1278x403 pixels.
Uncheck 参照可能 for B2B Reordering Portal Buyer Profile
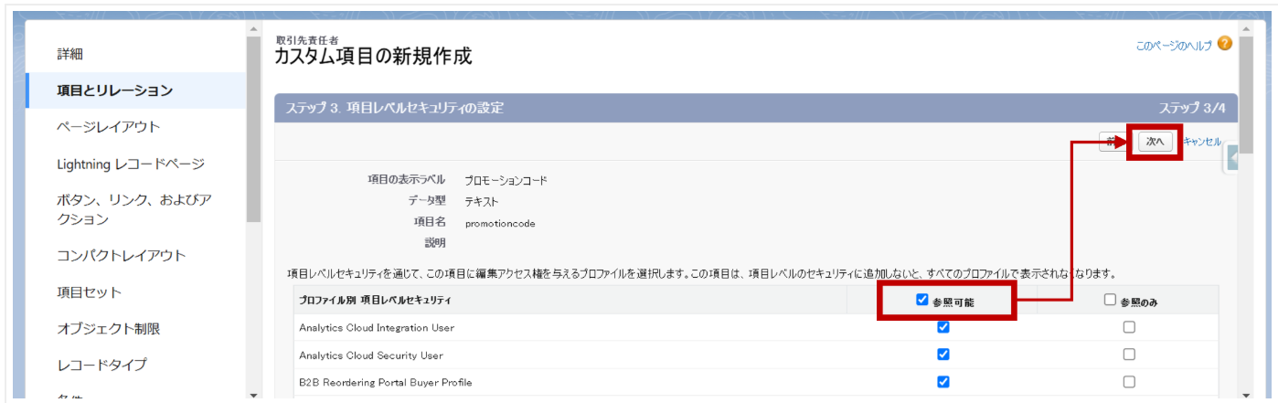click(x=943, y=382)
